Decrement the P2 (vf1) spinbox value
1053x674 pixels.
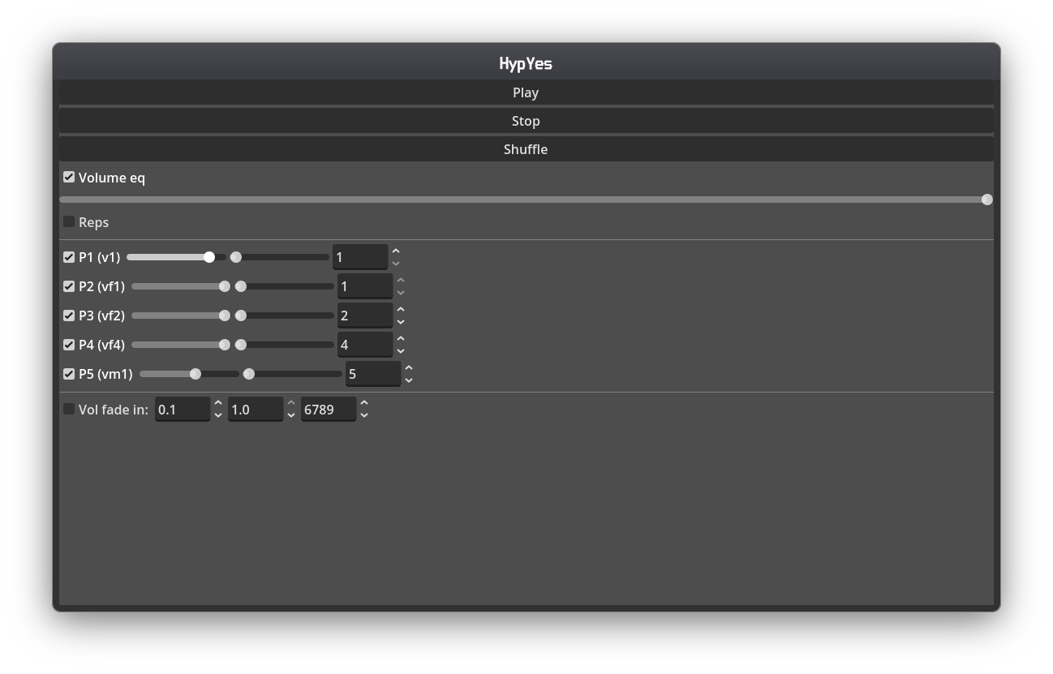pyautogui.click(x=401, y=292)
